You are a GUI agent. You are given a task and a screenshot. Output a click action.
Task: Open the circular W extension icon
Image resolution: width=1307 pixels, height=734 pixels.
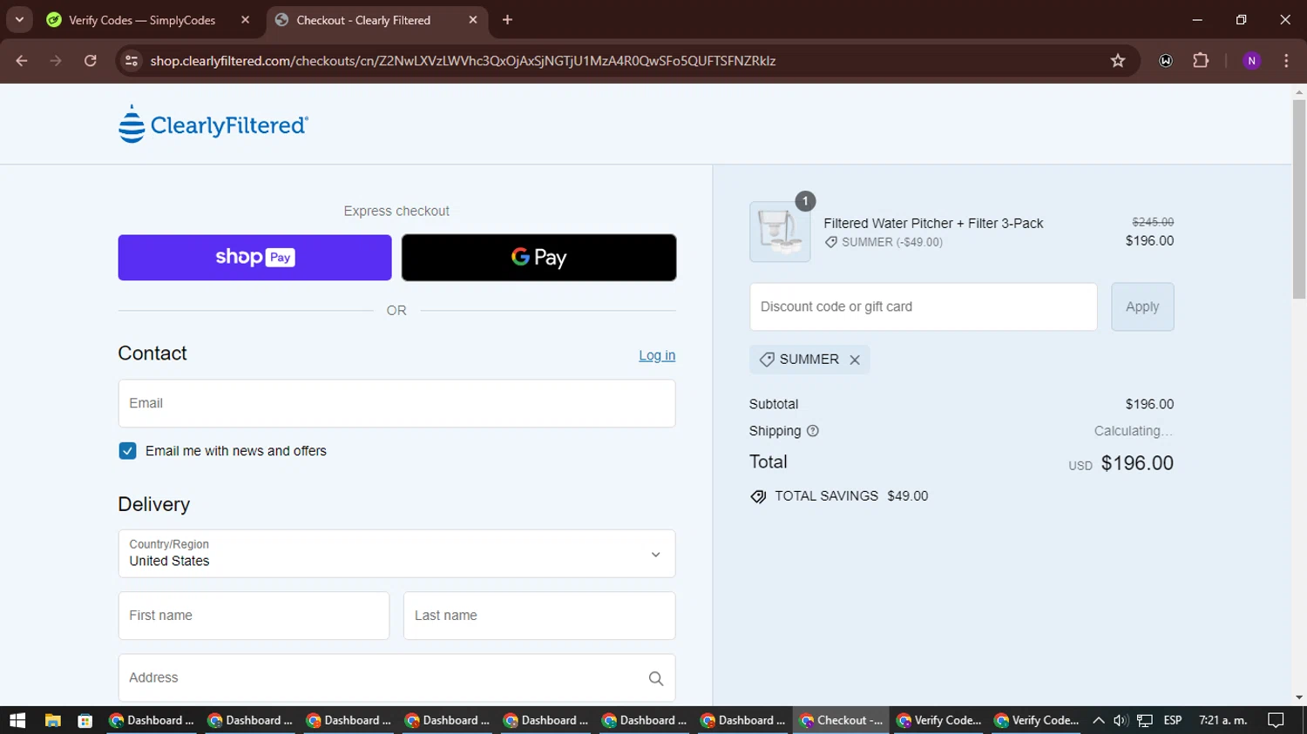pyautogui.click(x=1166, y=61)
